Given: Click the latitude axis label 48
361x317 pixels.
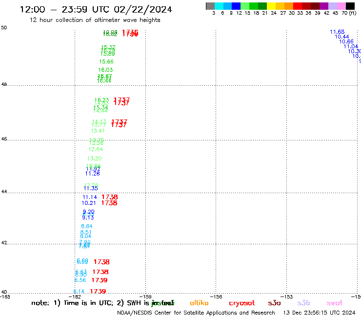Looking at the screenshot, I should coord(4,84).
